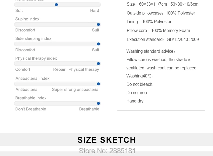Click the Outside pillowcase 100% Polyester line
The image size is (213, 156).
pyautogui.click(x=161, y=13)
